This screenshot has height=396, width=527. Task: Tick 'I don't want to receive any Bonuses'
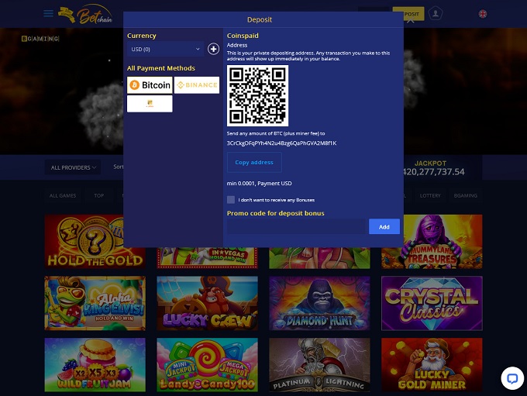tap(231, 200)
